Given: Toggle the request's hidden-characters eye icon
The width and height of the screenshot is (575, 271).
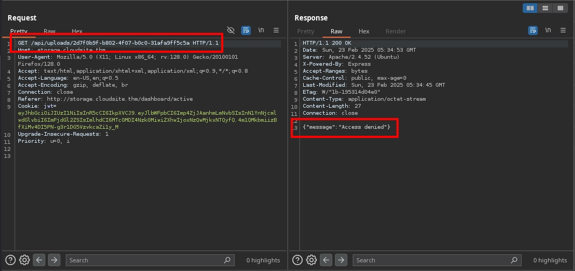Looking at the screenshot, I should click(x=231, y=30).
